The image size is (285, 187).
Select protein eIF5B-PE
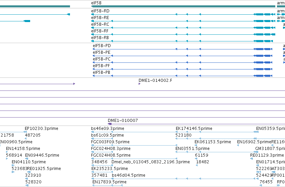point(183,56)
